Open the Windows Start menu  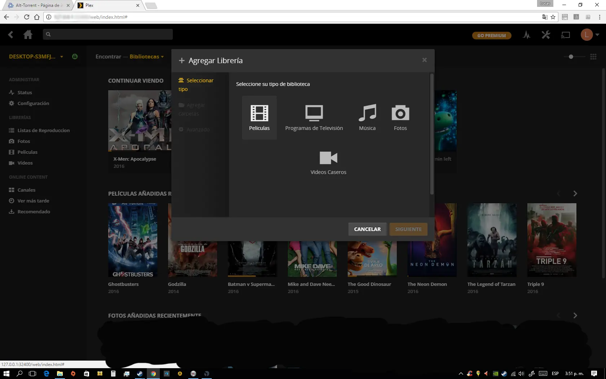(x=6, y=374)
